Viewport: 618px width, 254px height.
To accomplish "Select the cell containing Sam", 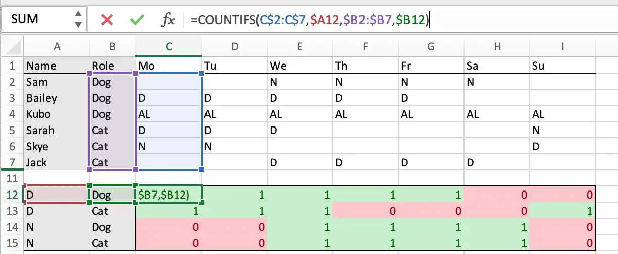I will [57, 82].
